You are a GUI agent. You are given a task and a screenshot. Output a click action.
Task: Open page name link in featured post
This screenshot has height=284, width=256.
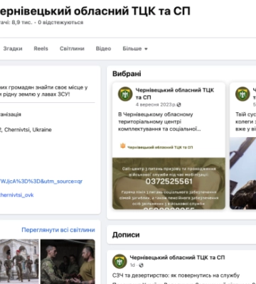[175, 94]
